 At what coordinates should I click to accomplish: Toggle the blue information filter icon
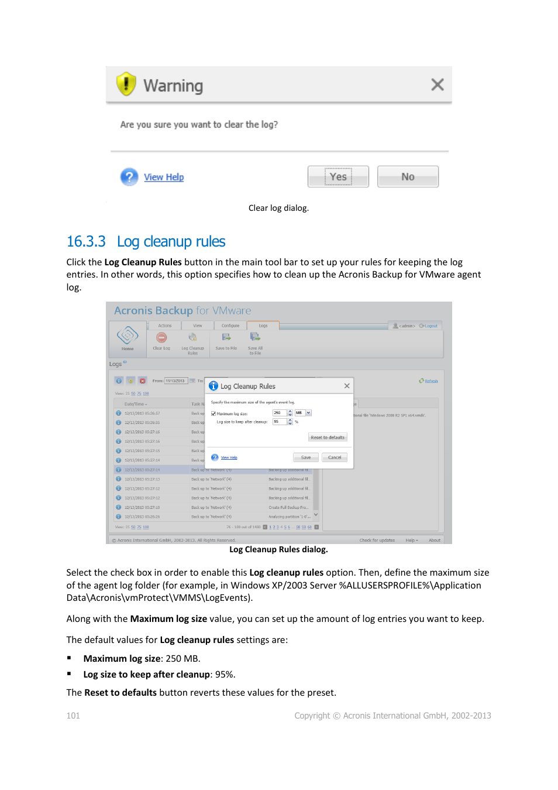point(119,381)
